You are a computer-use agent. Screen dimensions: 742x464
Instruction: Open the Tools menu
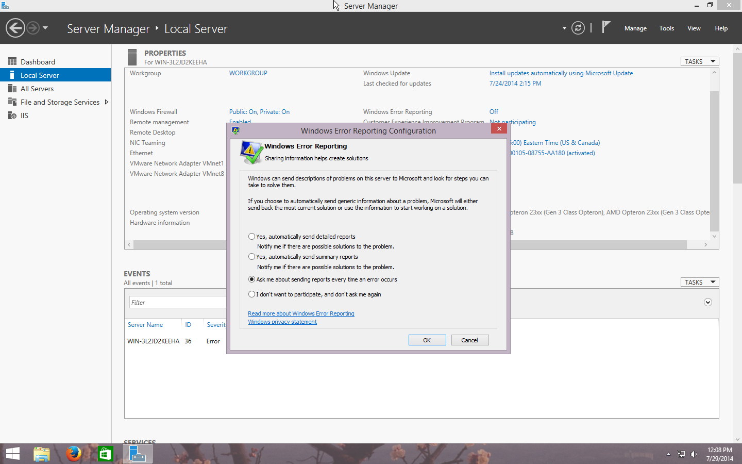tap(666, 28)
